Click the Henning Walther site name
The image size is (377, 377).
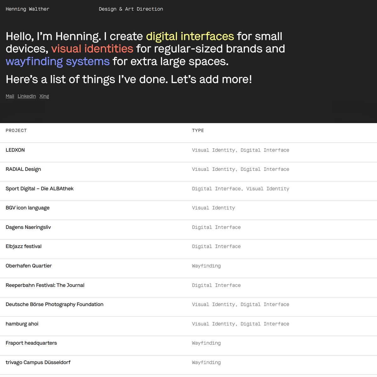point(27,9)
